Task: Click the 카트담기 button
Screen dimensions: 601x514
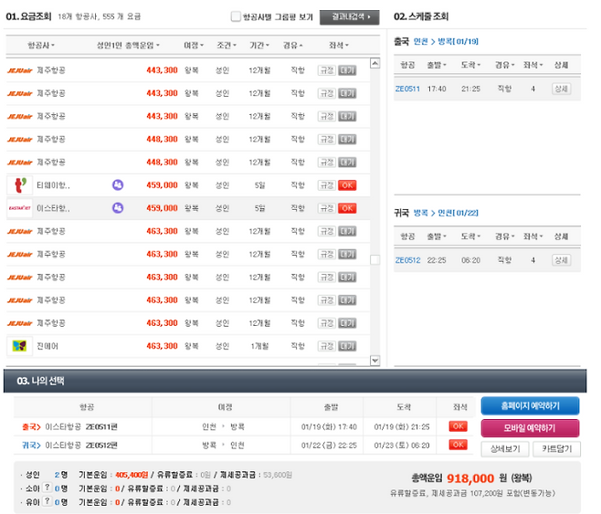Action: [556, 448]
